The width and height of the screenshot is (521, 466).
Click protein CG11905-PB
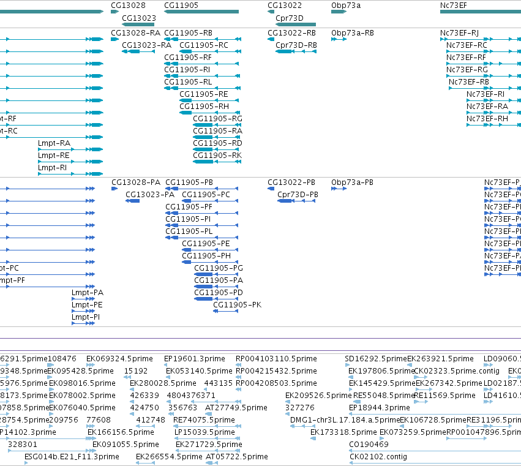[189, 182]
